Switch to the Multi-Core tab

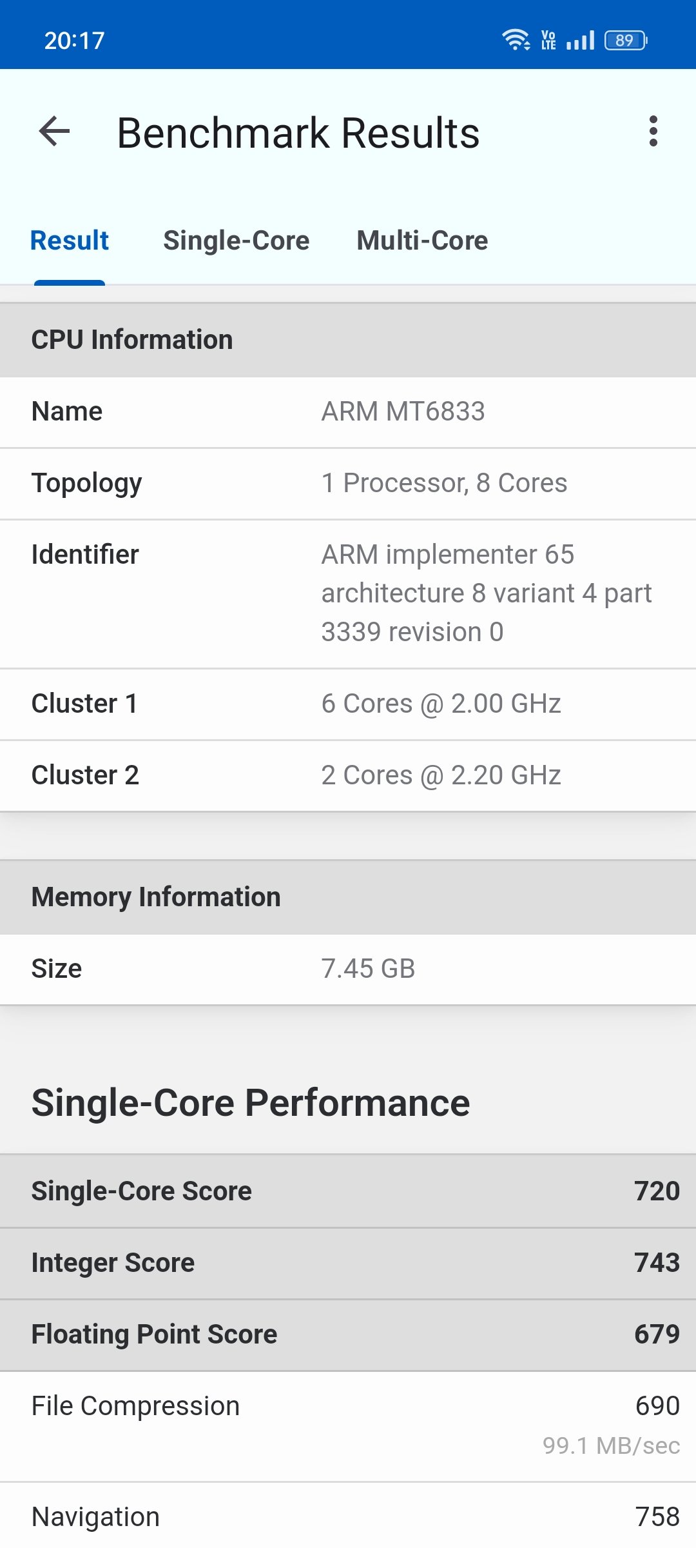(422, 241)
